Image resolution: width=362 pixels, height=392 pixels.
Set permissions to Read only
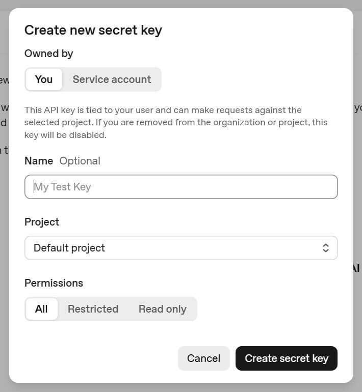click(162, 309)
